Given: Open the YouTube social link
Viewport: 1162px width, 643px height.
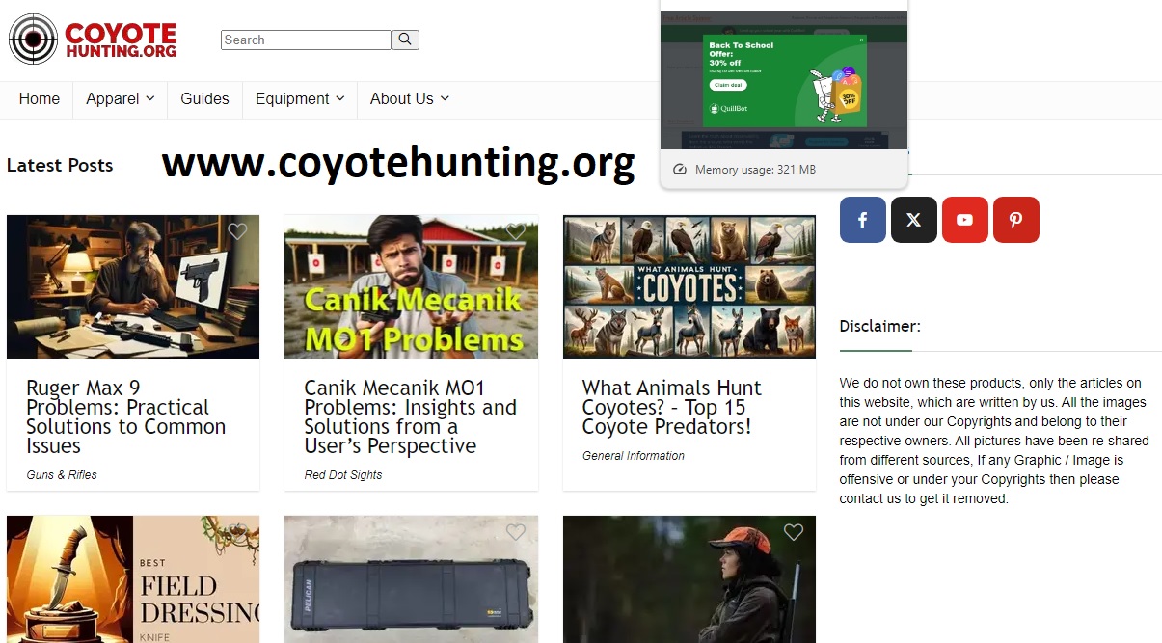Looking at the screenshot, I should tap(965, 220).
